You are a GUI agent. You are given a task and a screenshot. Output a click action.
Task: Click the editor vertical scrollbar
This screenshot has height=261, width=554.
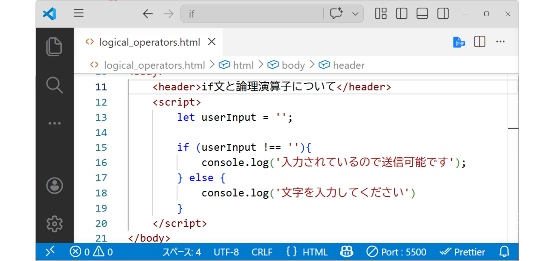(513, 158)
